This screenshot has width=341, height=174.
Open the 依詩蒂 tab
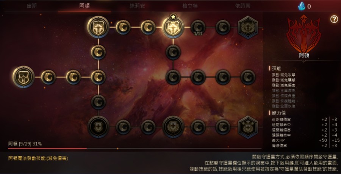point(243,6)
